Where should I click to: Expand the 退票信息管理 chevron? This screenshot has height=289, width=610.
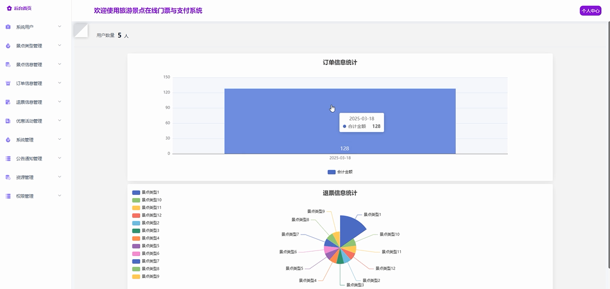pos(60,102)
